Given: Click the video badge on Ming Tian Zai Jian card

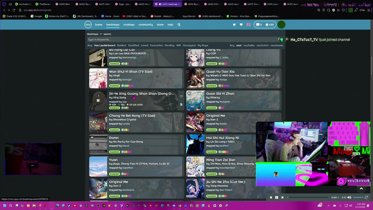Looking at the screenshot, I should pos(189,160).
